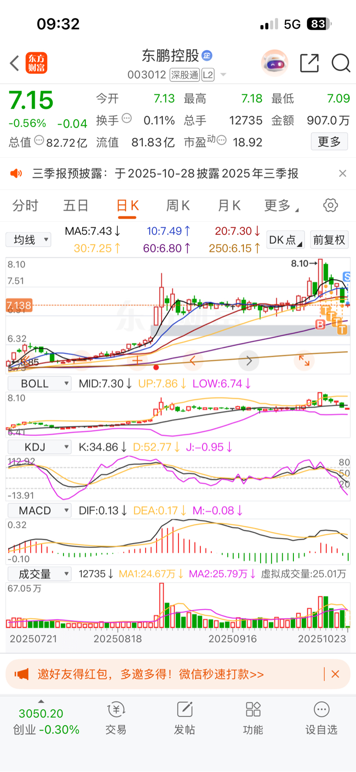Viewport: 356px width, 772px height.
Task: Tap the back arrow icon
Action: click(14, 63)
